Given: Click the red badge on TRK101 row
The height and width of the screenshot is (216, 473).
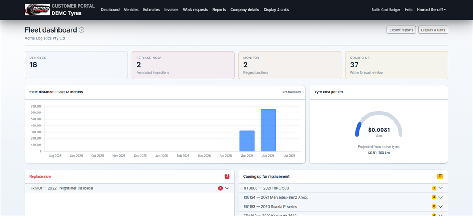Looking at the screenshot, I should (x=220, y=188).
